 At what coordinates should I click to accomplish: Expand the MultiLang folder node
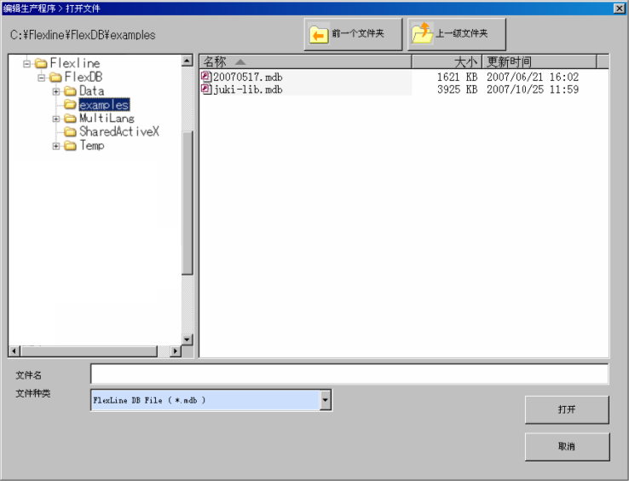click(x=56, y=119)
